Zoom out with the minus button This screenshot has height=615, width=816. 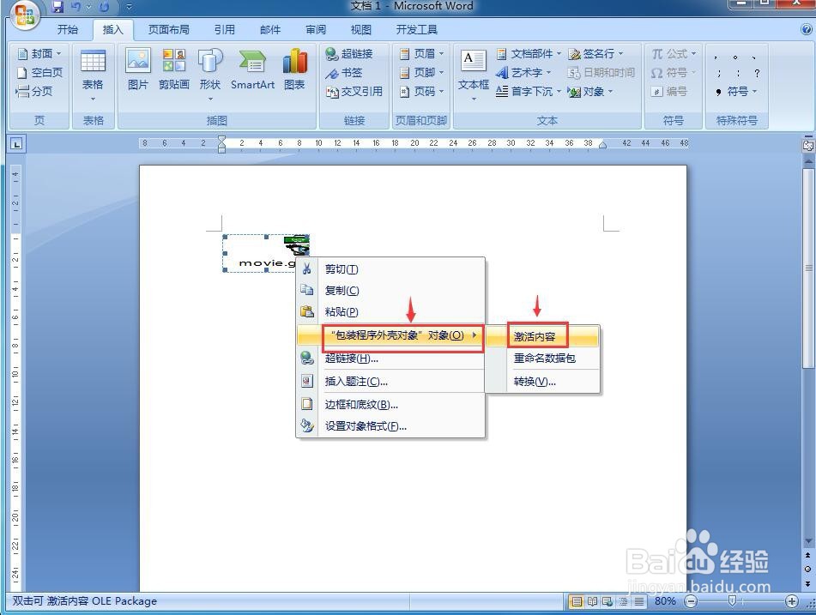click(691, 601)
